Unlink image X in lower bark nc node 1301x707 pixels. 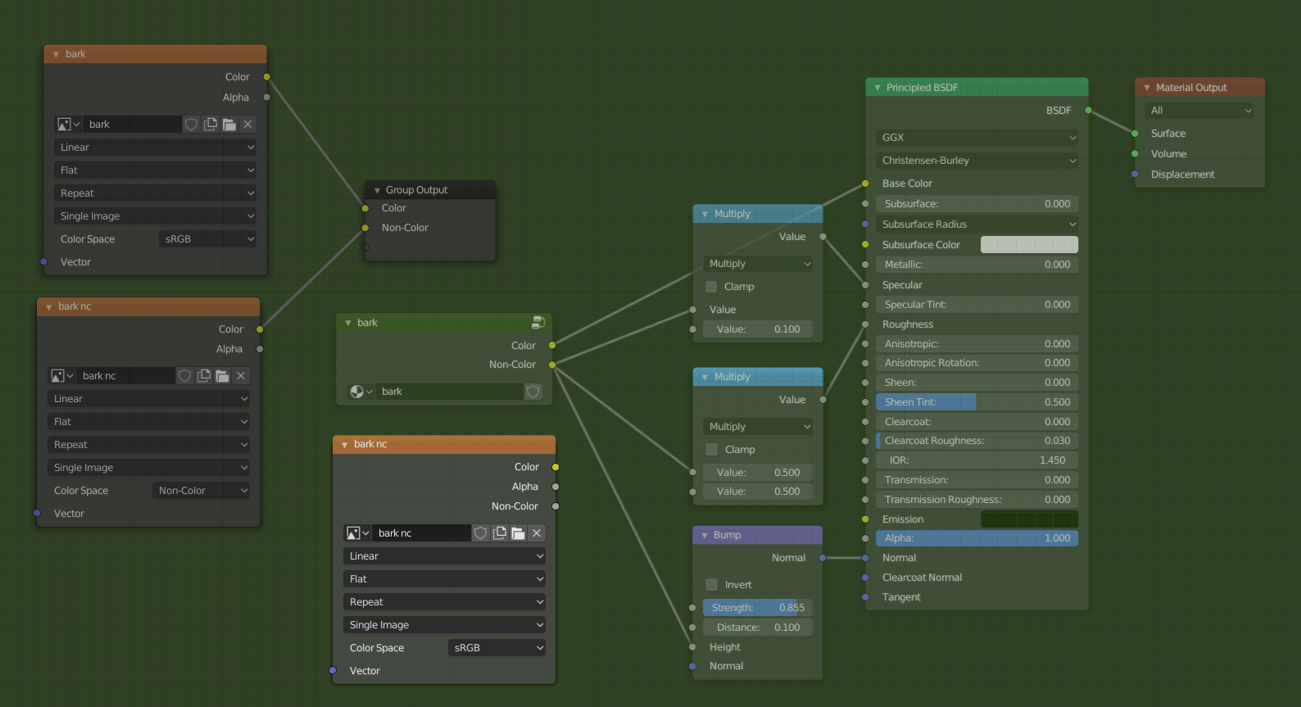[537, 533]
